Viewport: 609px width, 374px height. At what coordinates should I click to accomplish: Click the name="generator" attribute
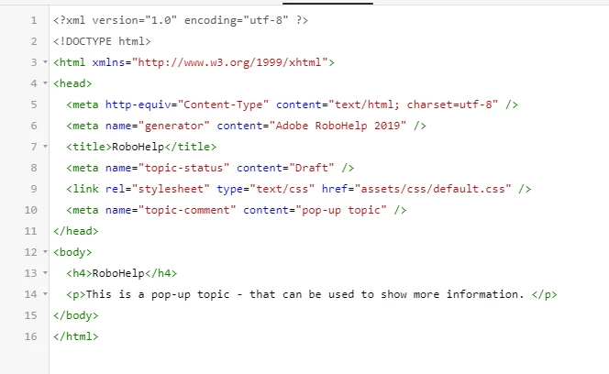point(158,126)
